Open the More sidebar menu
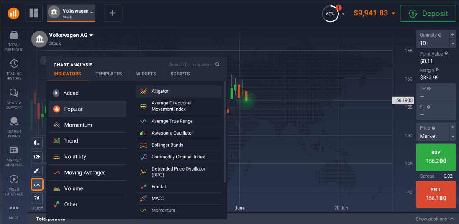 point(14,212)
